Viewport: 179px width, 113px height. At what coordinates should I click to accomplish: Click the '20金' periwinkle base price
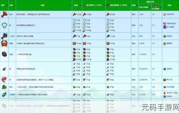pyautogui.click(x=78, y=95)
